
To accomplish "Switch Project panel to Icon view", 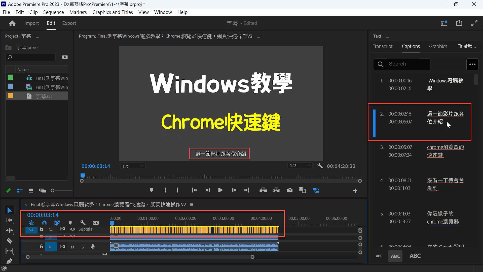I will [31, 191].
